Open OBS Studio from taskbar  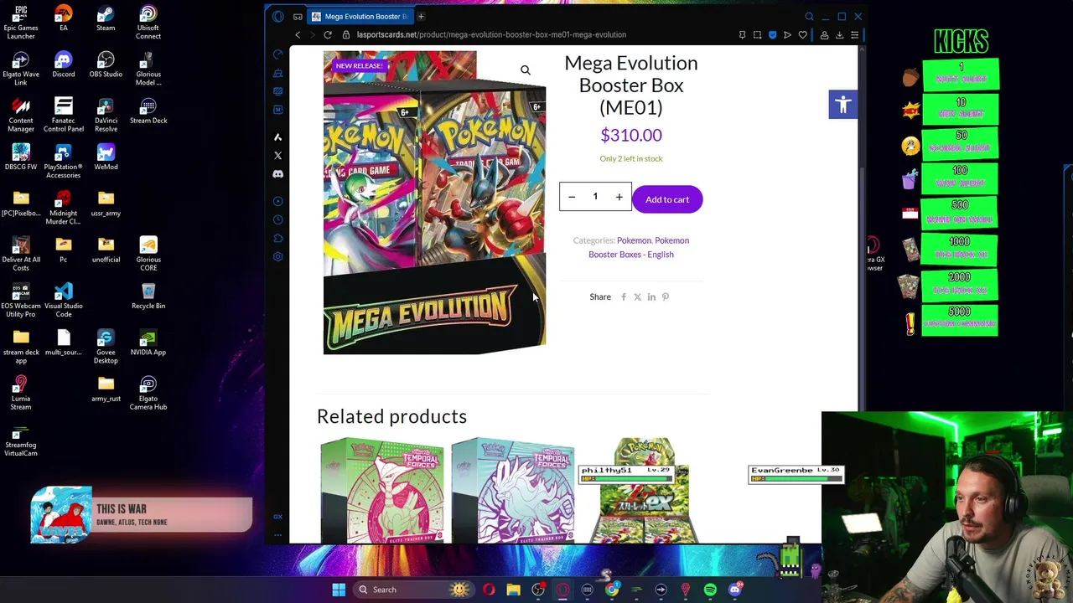coord(538,590)
